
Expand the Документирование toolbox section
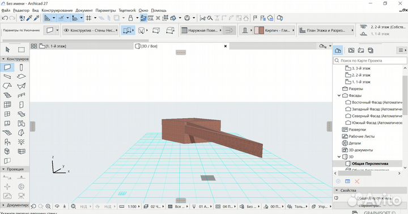(3, 205)
